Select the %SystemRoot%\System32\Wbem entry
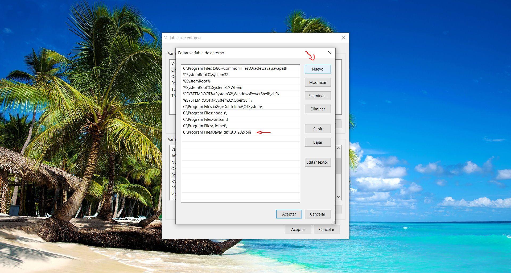511x273 pixels. (x=240, y=87)
